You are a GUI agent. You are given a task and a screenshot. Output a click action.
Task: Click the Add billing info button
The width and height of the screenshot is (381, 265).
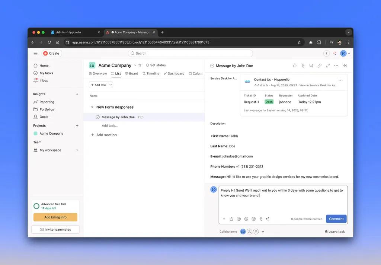(55, 217)
